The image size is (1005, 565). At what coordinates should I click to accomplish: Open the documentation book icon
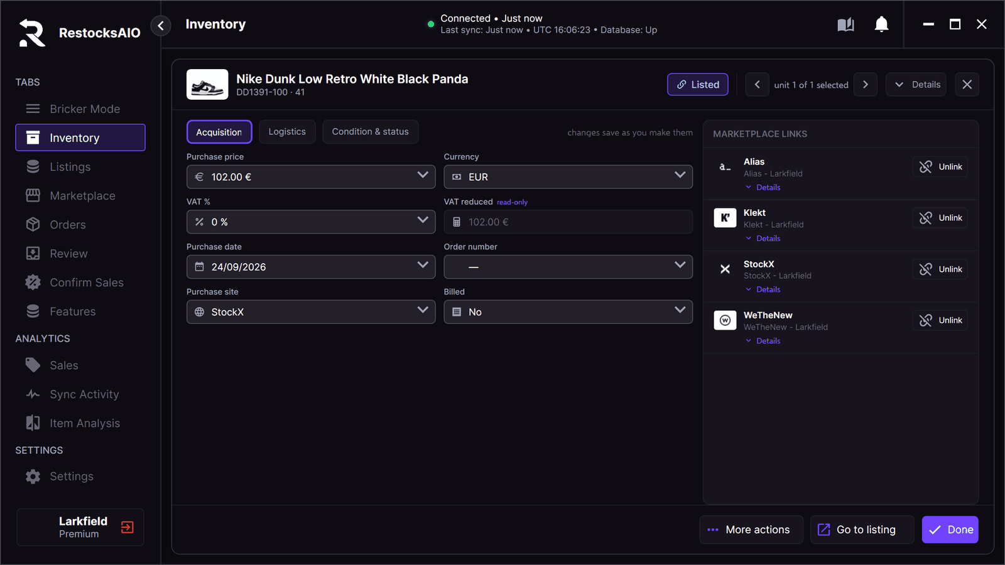point(845,24)
